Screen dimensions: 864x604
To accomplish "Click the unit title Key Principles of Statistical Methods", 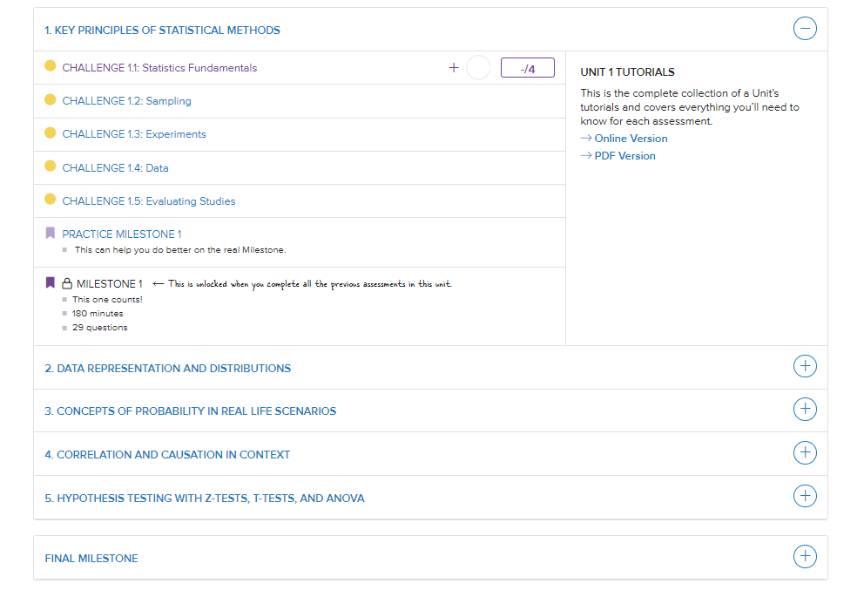I will click(163, 31).
